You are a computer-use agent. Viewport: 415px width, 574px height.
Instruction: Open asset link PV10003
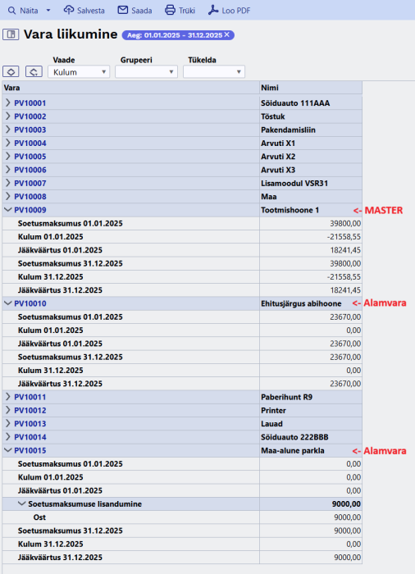tap(30, 130)
